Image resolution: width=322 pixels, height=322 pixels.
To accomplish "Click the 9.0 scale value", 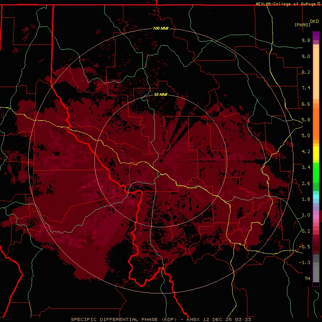I will pyautogui.click(x=306, y=56).
